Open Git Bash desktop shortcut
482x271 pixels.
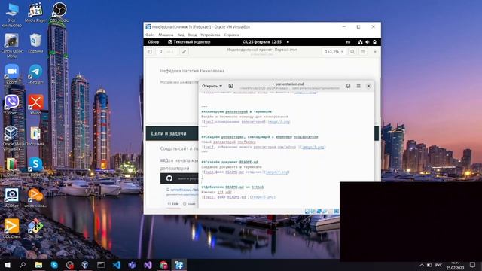[x=35, y=228]
